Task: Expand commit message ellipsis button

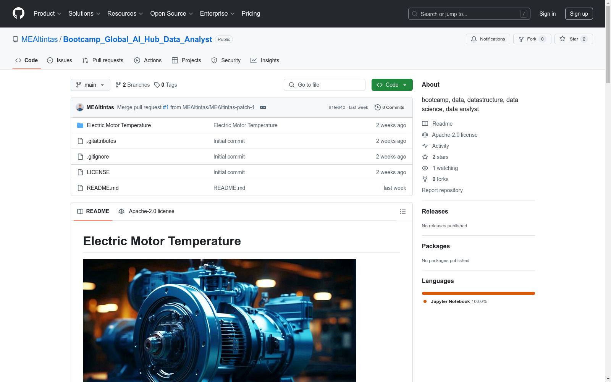Action: click(x=263, y=107)
